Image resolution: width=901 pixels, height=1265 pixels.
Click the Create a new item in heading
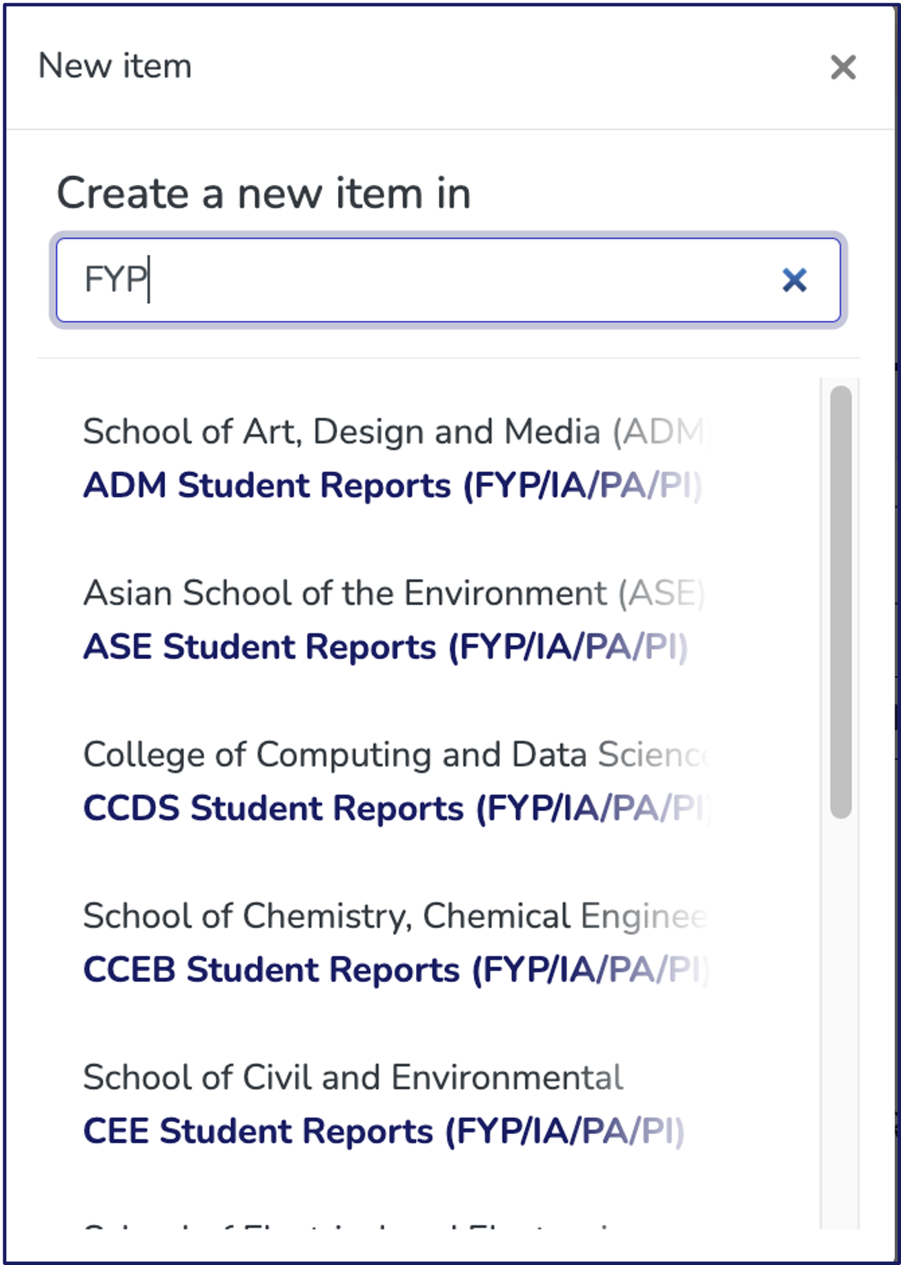coord(264,193)
